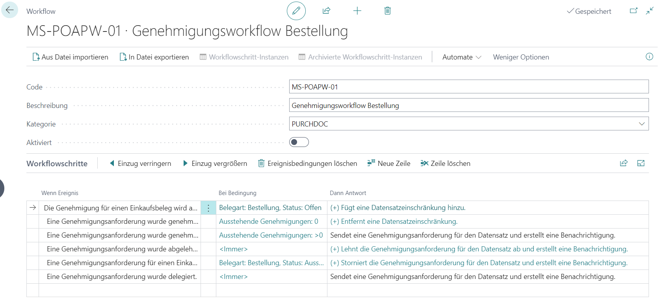This screenshot has width=658, height=303.
Task: Expand Workflowschritte section to full view
Action: (x=641, y=163)
